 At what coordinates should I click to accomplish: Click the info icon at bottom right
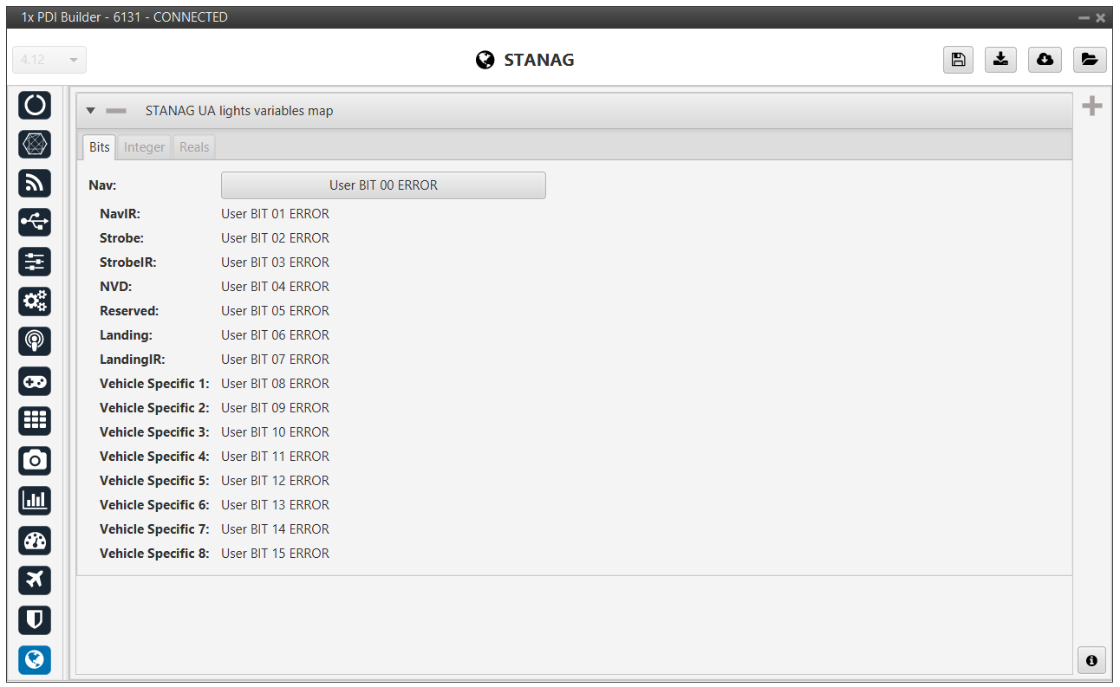point(1091,660)
